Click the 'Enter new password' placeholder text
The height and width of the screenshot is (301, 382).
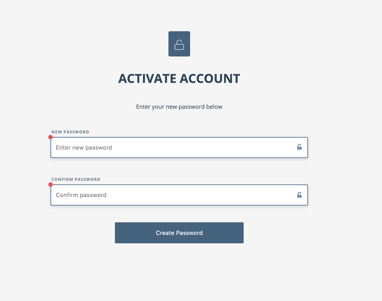click(84, 147)
